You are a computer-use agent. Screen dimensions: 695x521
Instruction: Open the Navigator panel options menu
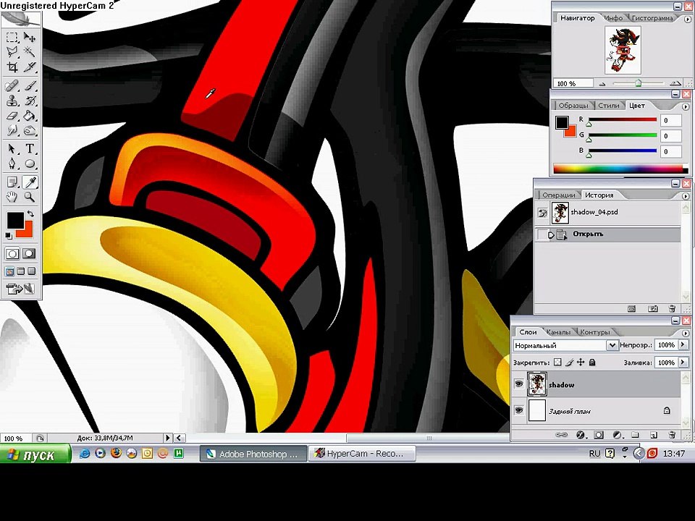point(688,19)
